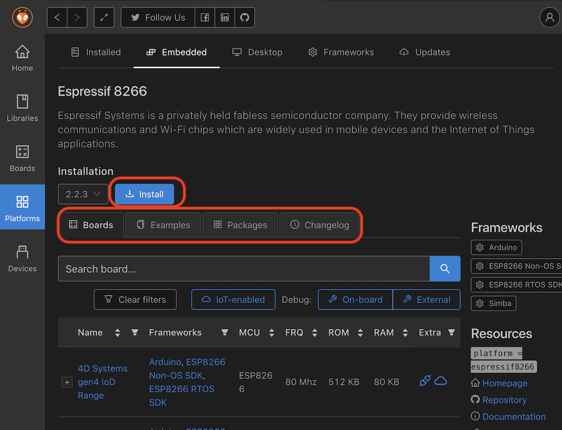The height and width of the screenshot is (430, 562).
Task: Select the Examples sub-tab
Action: (163, 225)
